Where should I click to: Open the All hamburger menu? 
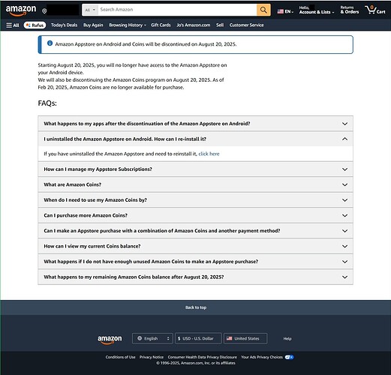13,25
